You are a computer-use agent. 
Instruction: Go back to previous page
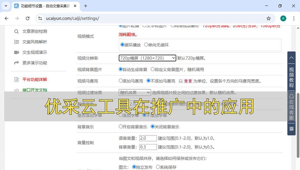(6, 18)
